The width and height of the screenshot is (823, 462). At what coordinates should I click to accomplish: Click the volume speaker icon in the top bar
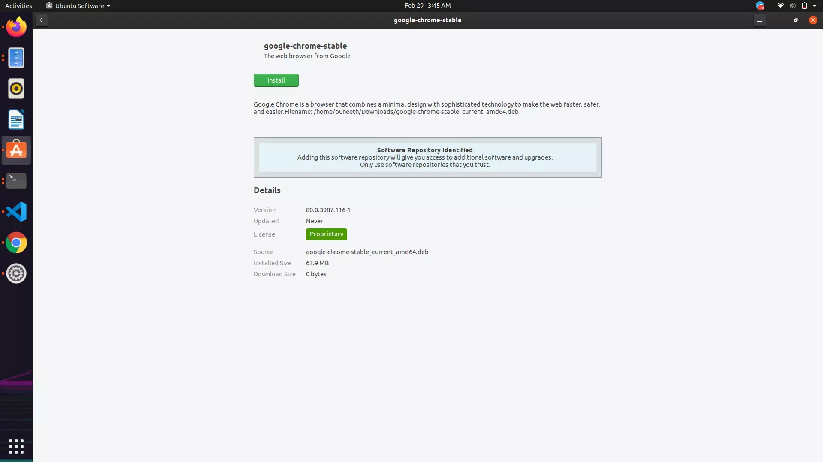pos(792,6)
